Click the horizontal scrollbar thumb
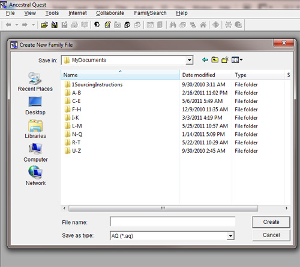Screen dimensions: 300x267 163,208
